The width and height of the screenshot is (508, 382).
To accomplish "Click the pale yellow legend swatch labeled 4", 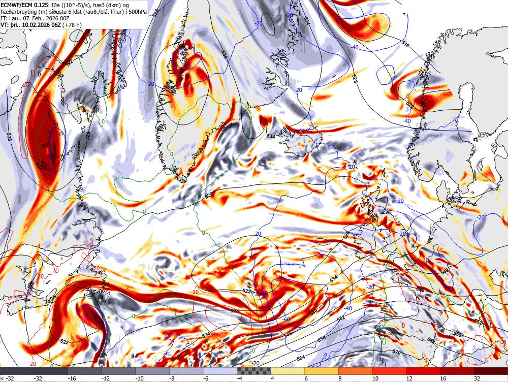I will tap(288, 371).
